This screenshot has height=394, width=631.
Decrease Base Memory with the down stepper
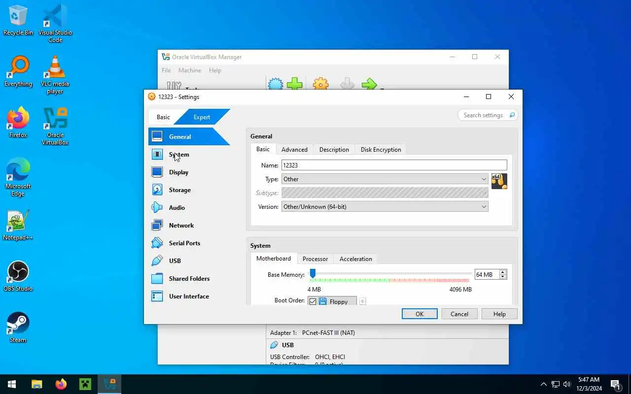(x=503, y=277)
